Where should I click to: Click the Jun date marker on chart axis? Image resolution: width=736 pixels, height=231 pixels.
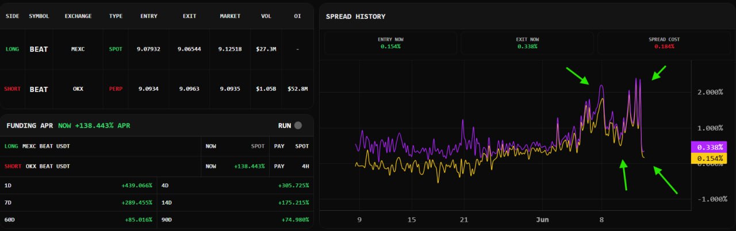click(542, 219)
